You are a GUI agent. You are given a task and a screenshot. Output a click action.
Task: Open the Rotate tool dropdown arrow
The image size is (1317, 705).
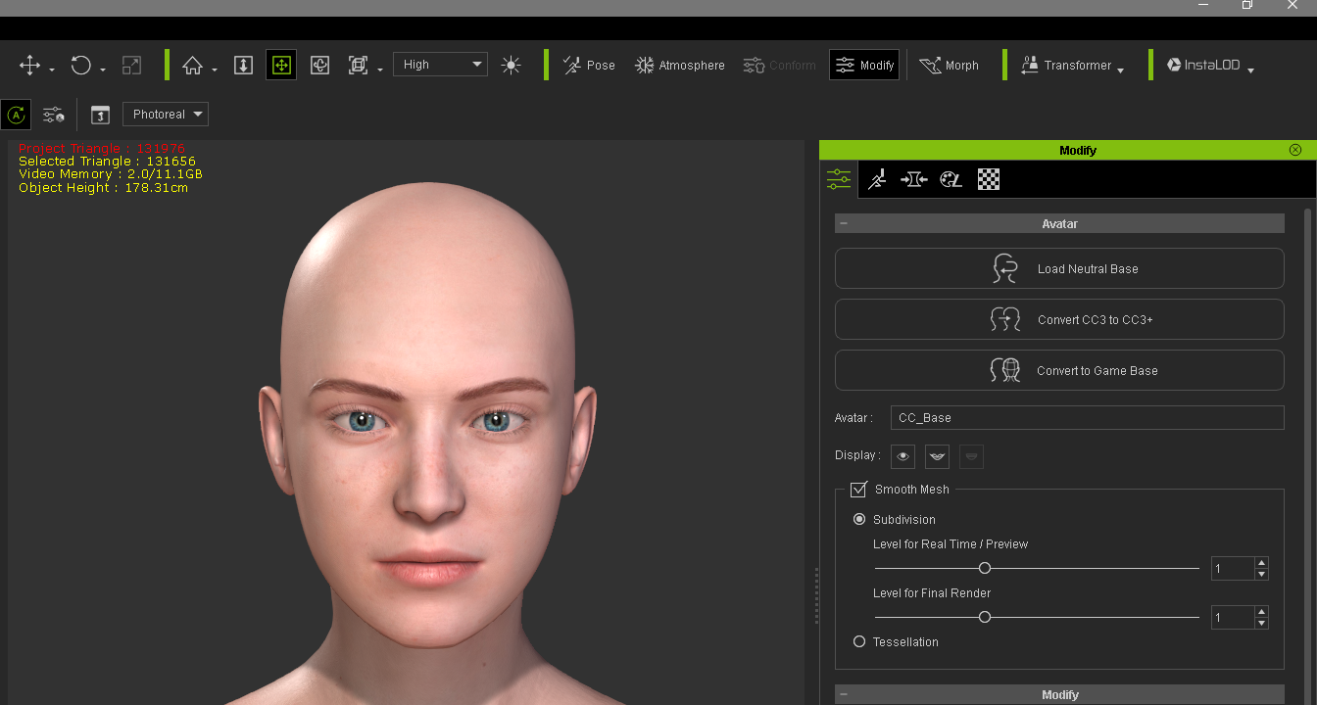tap(103, 70)
